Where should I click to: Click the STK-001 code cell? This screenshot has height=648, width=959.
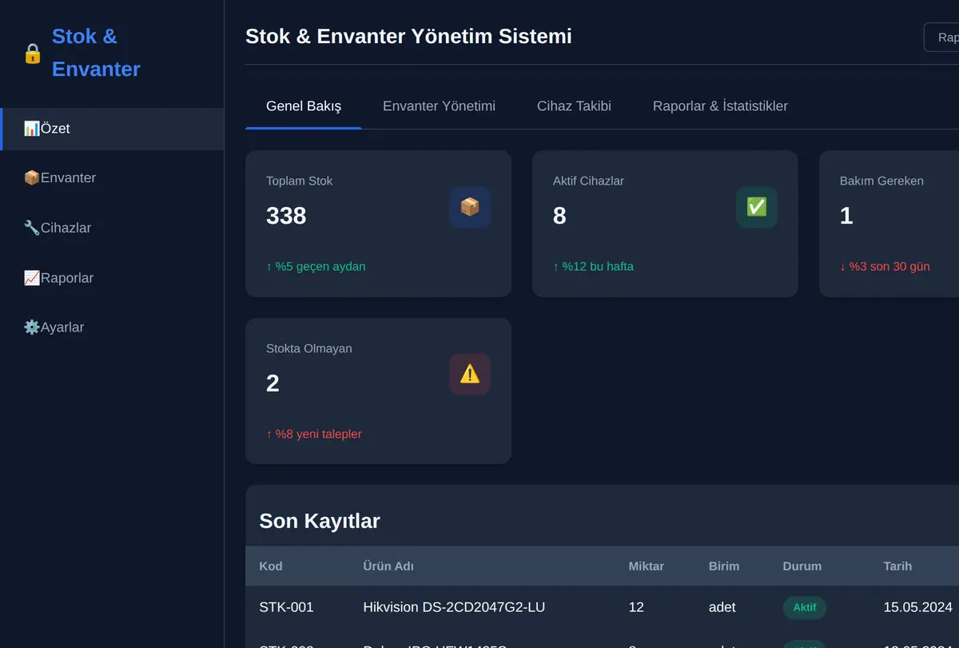tap(286, 607)
